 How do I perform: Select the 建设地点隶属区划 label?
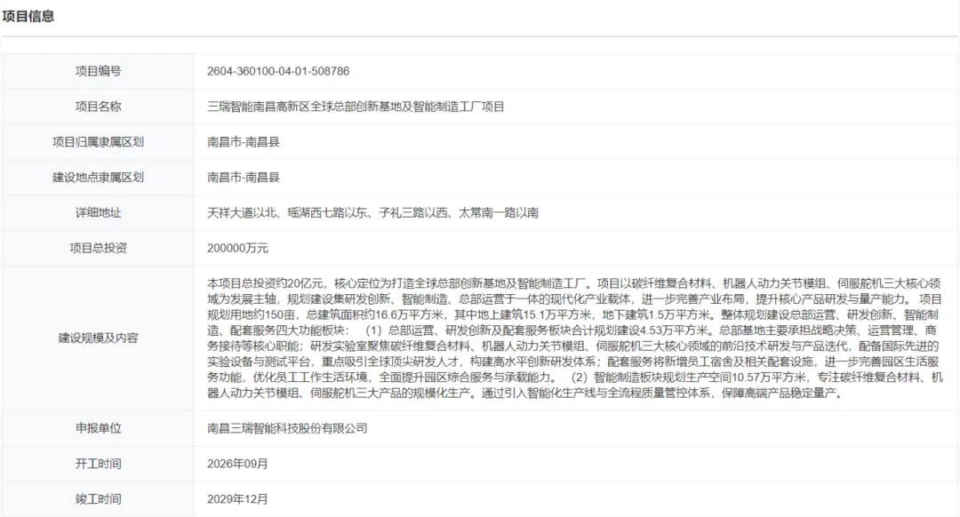coord(98,178)
